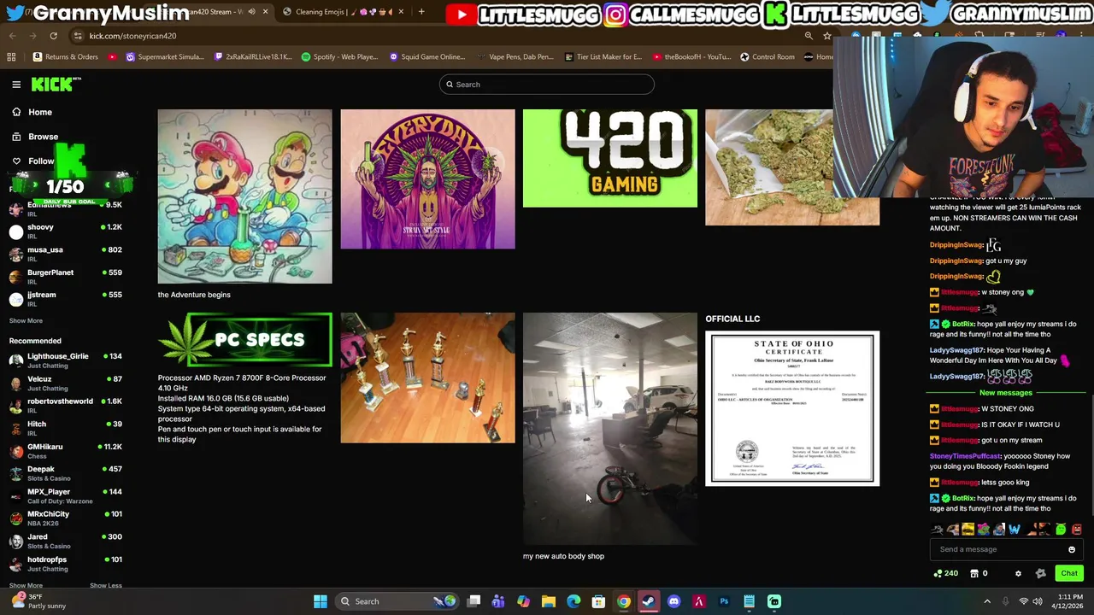The height and width of the screenshot is (615, 1094).
Task: Click the taskbar Search box
Action: [x=398, y=601]
